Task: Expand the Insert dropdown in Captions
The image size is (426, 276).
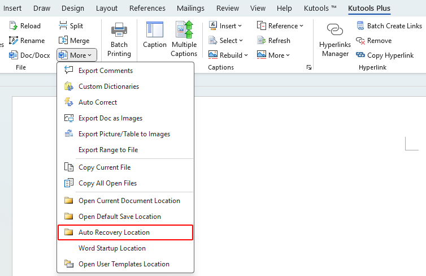Action: pos(225,26)
